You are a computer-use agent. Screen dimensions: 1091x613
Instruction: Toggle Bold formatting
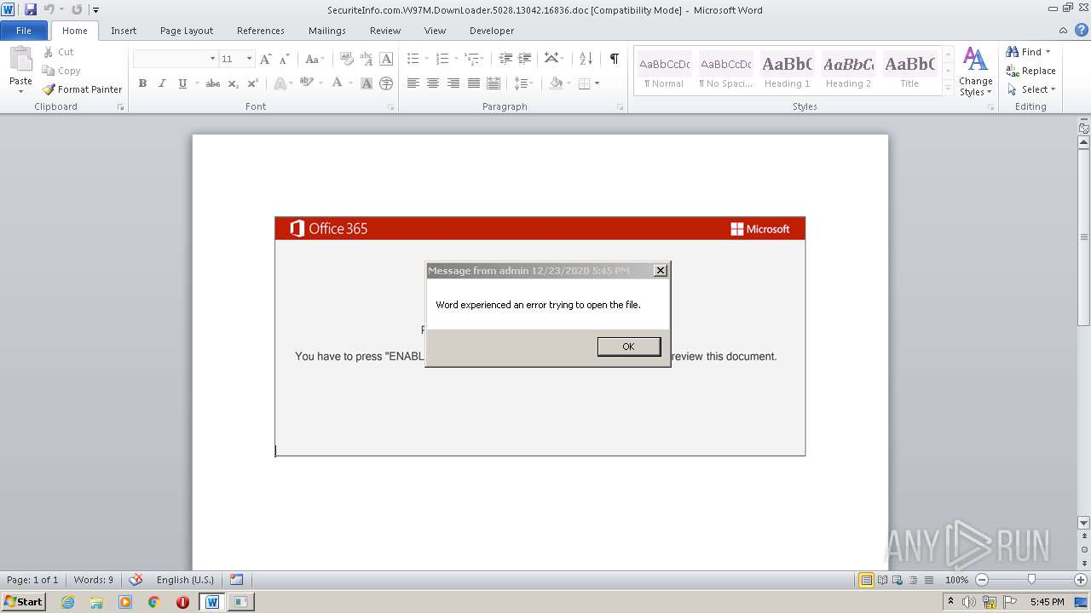coord(142,83)
